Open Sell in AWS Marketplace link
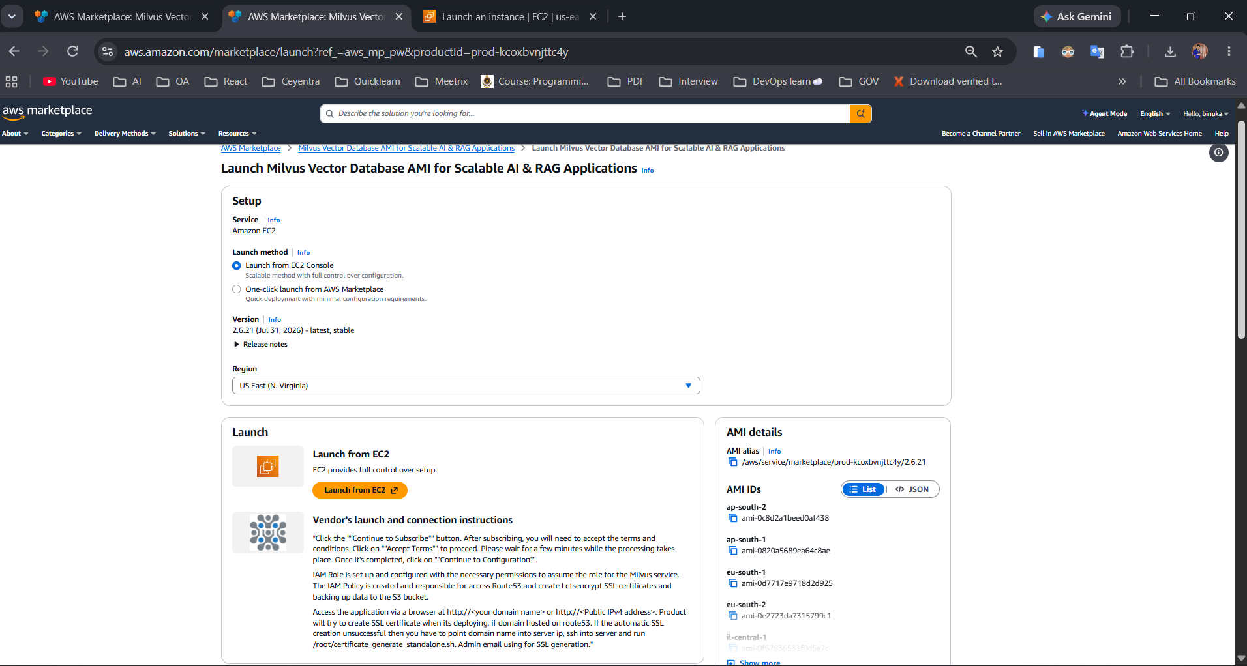 1069,133
